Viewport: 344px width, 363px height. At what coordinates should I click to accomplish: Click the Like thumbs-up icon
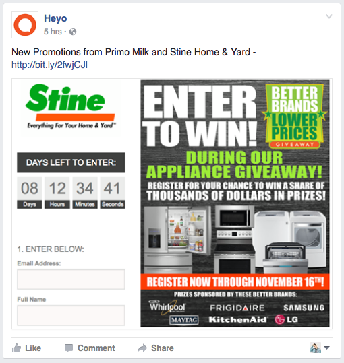[16, 348]
